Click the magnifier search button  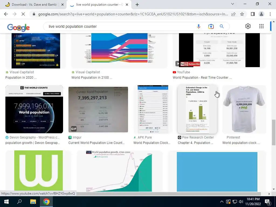click(x=222, y=26)
